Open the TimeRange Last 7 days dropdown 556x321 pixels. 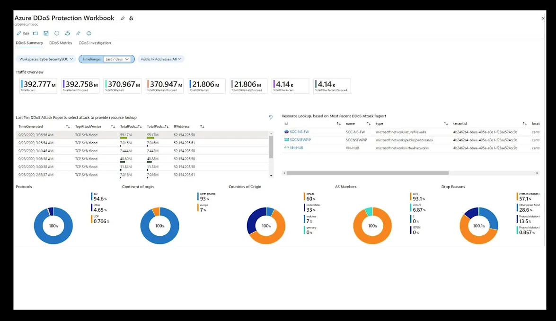117,59
